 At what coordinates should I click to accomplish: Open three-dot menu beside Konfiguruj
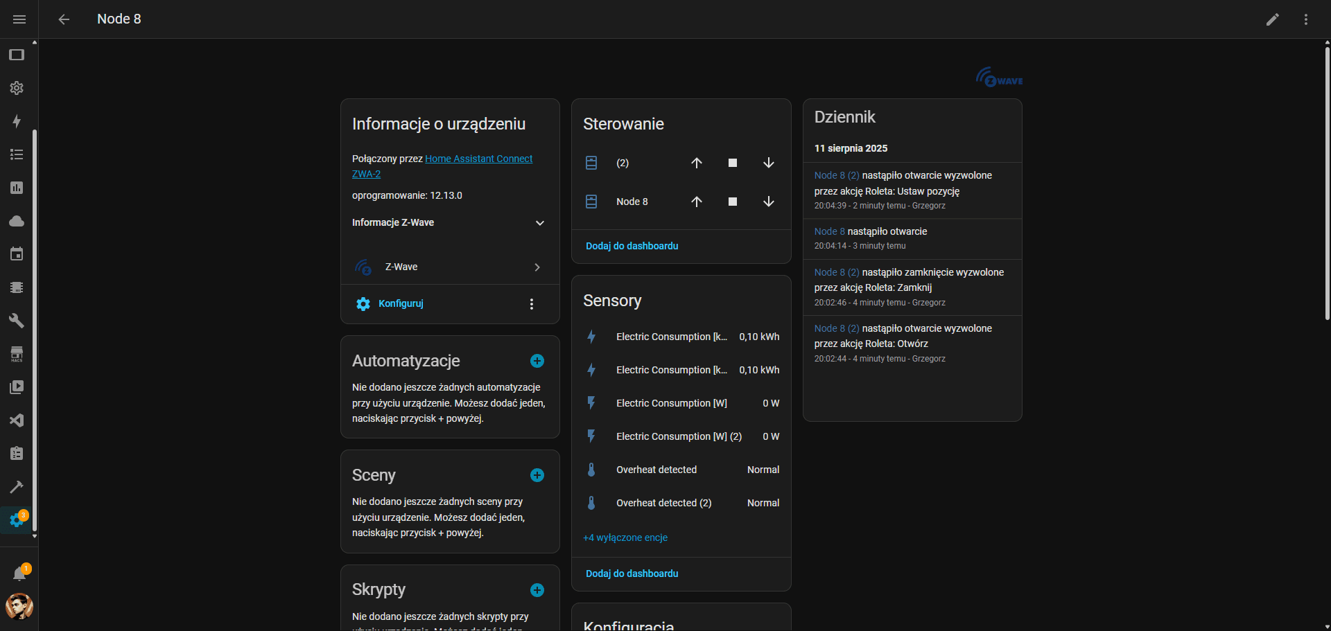(531, 304)
